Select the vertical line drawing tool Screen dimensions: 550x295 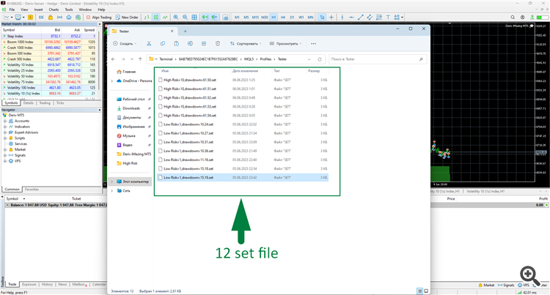(342, 17)
